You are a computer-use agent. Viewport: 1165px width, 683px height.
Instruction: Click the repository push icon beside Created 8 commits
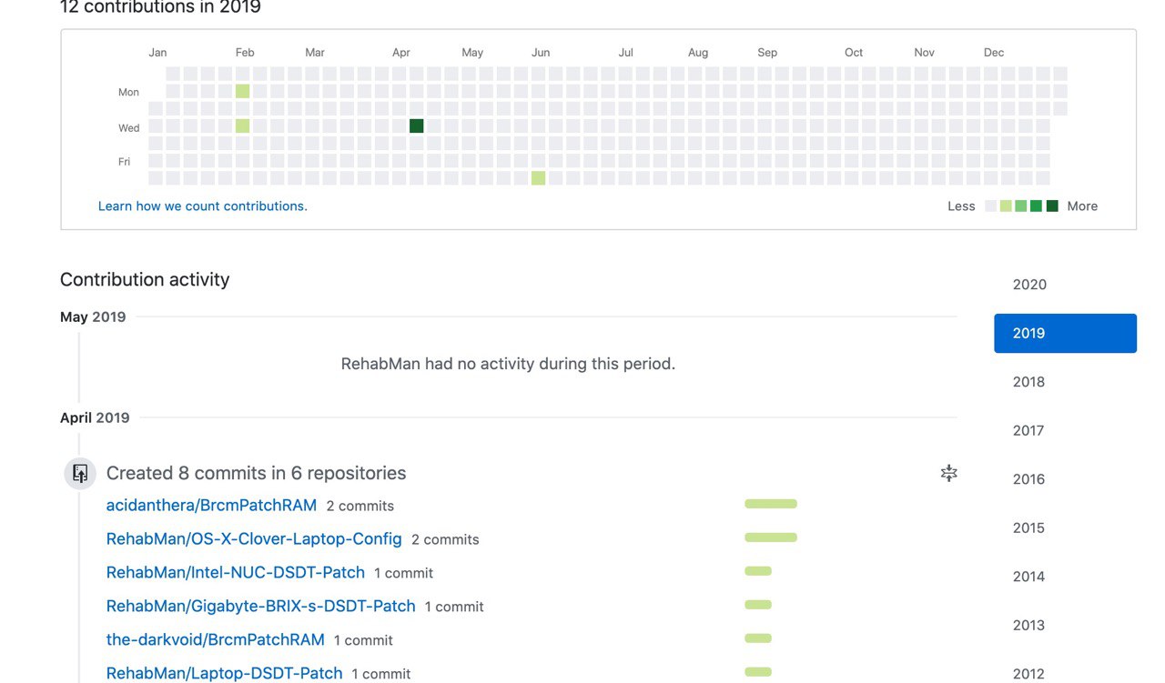80,473
